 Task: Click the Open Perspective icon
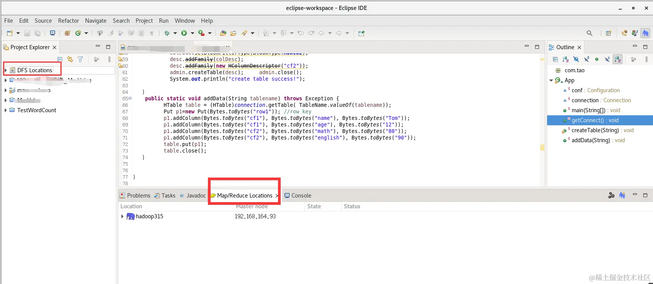coord(609,33)
